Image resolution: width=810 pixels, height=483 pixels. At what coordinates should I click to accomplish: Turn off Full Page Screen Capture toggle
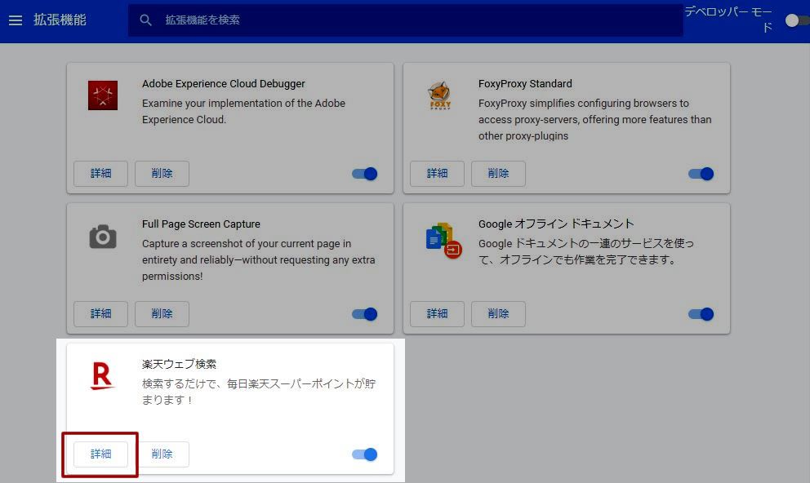[365, 314]
